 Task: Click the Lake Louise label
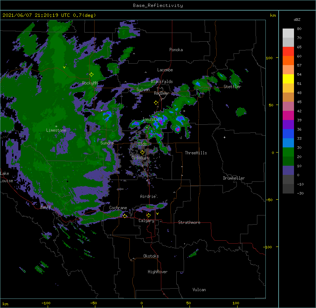pos(7,177)
